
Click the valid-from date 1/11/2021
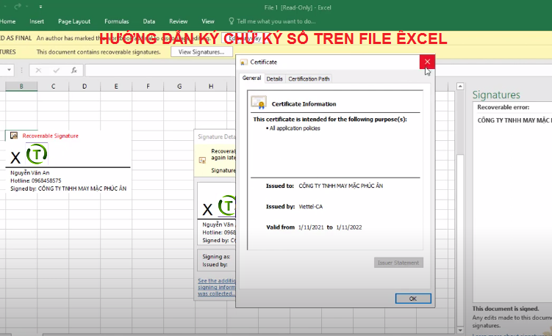[x=311, y=227]
